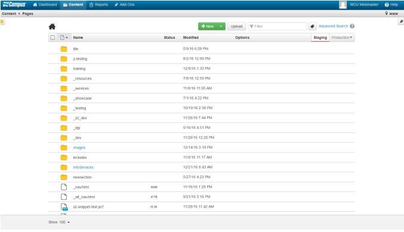Select the _services folder name
The image size is (404, 232).
(81, 88)
